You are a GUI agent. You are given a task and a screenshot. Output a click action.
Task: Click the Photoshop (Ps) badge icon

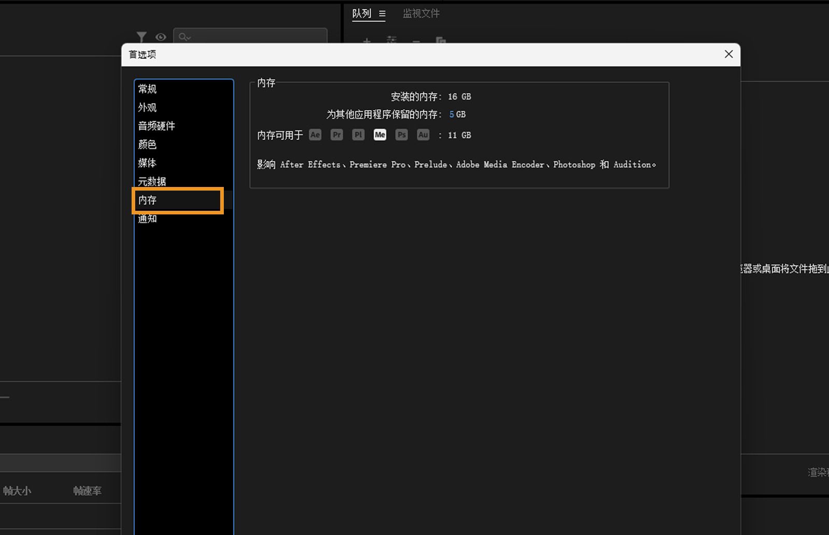pos(402,135)
